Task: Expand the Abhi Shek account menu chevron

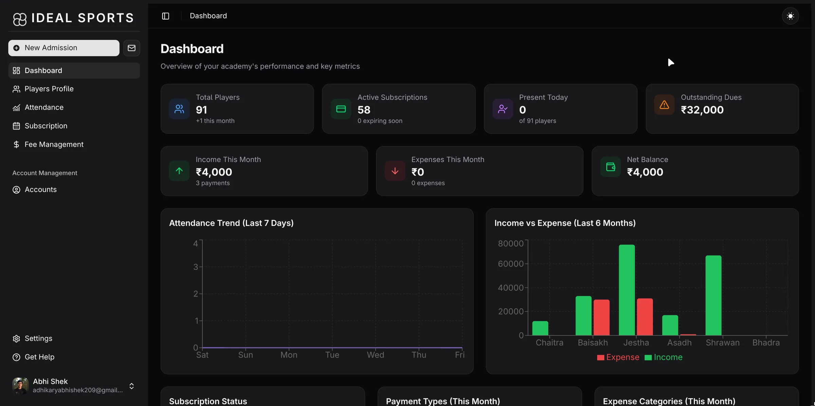Action: pos(131,386)
